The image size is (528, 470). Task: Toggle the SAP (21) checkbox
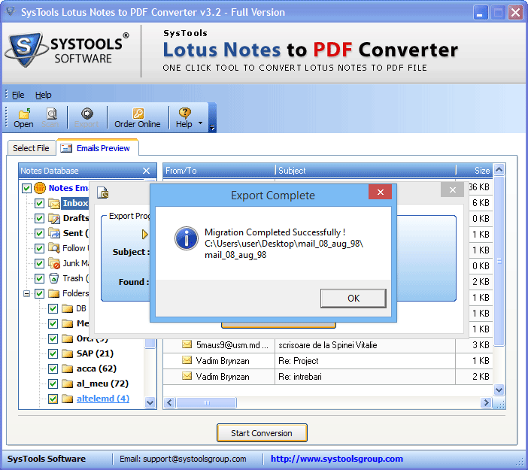53,353
